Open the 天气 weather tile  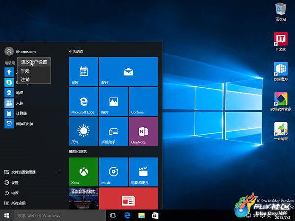84,131
